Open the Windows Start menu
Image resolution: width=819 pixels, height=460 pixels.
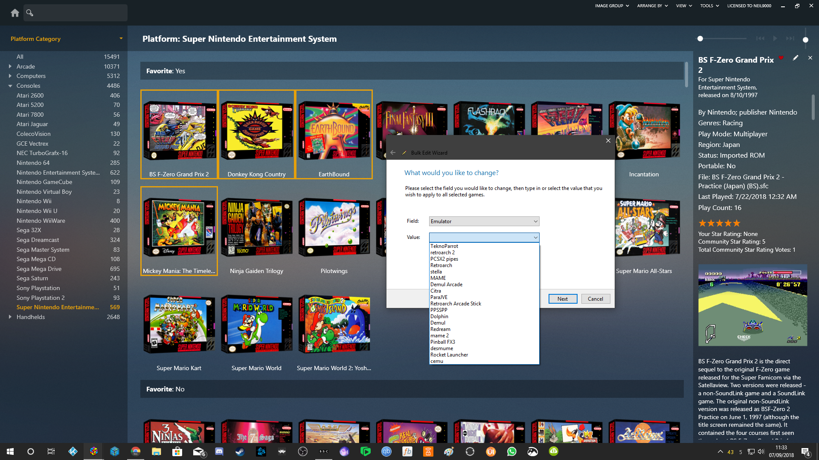[10, 451]
